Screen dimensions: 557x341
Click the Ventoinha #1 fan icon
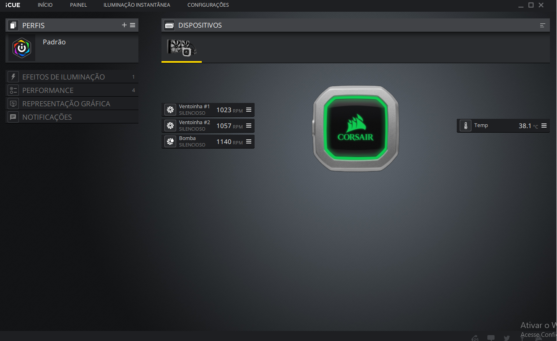coord(170,110)
